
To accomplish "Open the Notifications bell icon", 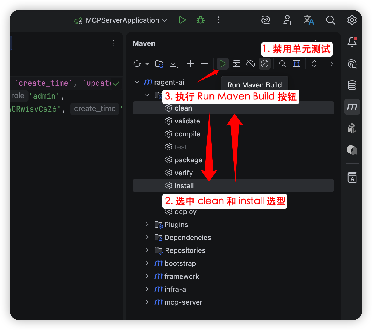I will pyautogui.click(x=352, y=42).
